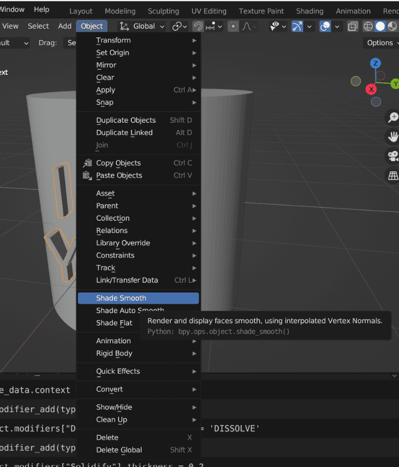Click Copy Objects in menu
This screenshot has height=467, width=399.
pyautogui.click(x=138, y=163)
